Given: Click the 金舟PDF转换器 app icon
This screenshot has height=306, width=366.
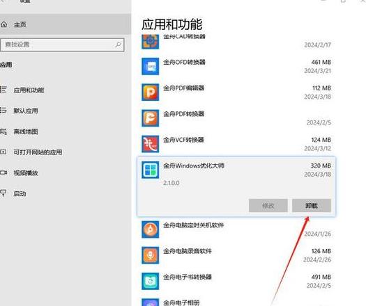Looking at the screenshot, I should [151, 118].
